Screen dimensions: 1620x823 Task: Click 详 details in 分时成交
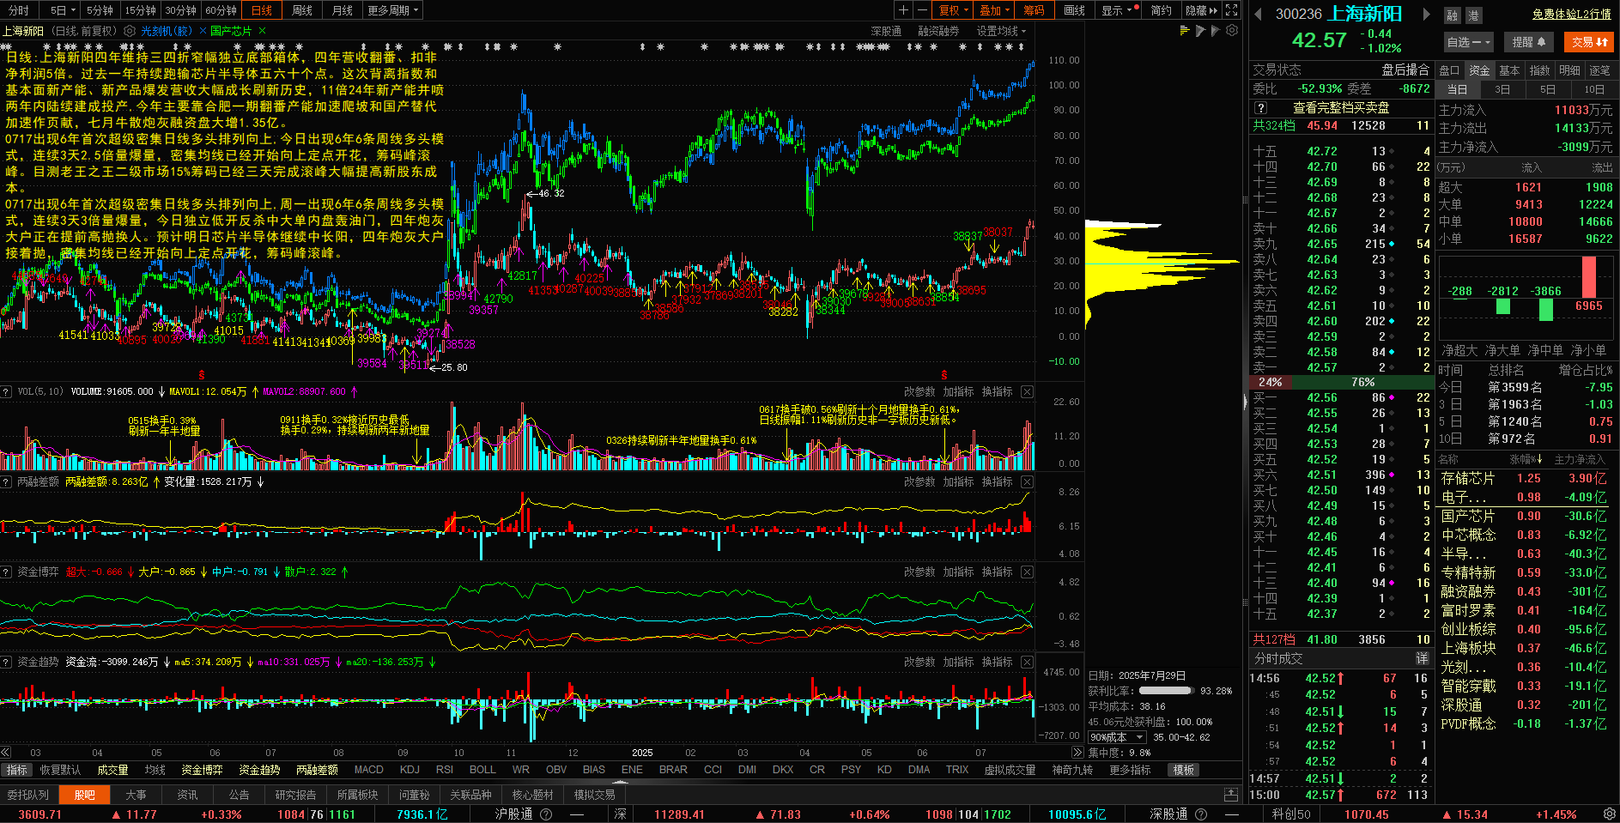[x=1422, y=658]
